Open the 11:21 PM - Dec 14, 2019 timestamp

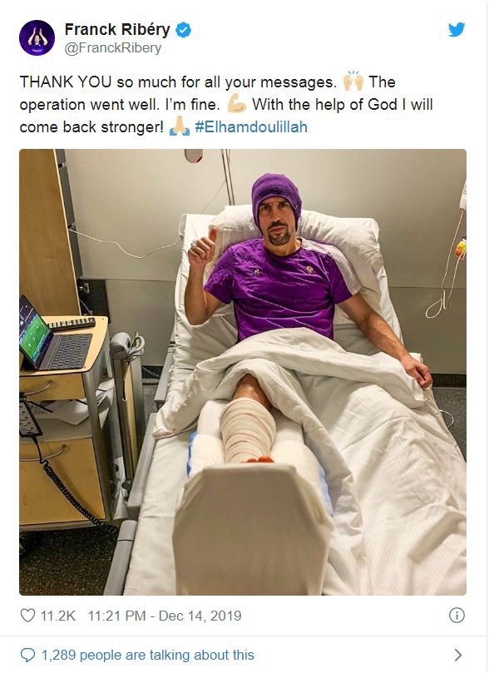click(x=165, y=616)
